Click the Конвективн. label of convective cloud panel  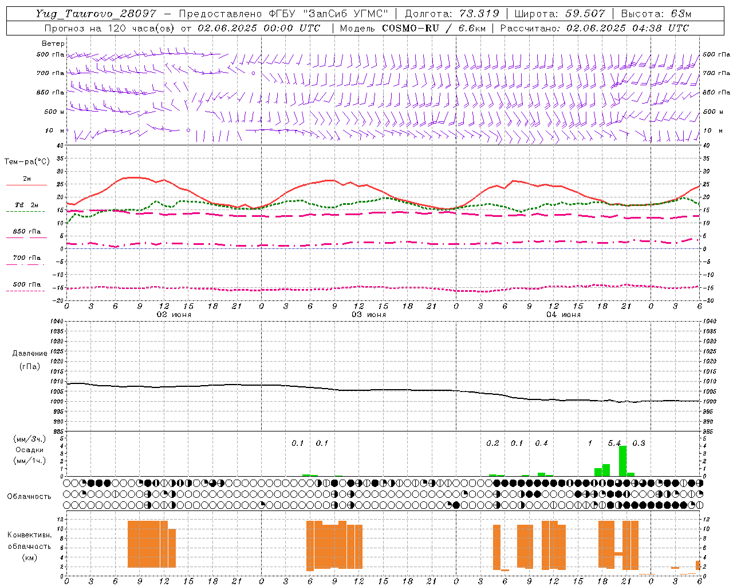point(29,535)
